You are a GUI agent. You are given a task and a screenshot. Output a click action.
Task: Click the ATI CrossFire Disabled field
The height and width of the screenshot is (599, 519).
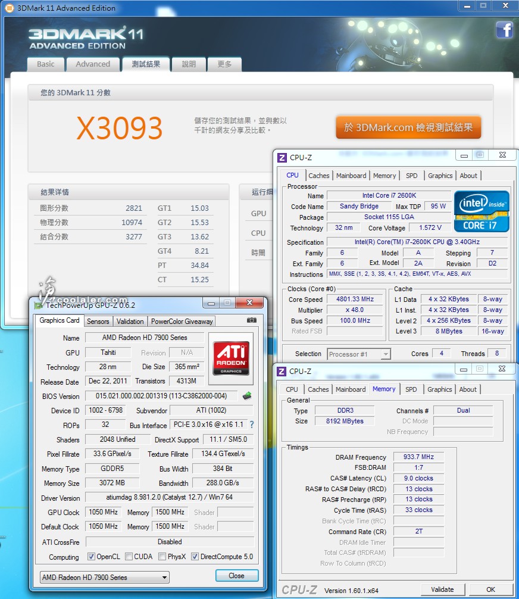[170, 542]
